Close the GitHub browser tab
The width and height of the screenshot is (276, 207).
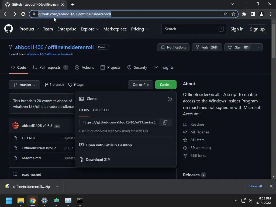point(63,5)
